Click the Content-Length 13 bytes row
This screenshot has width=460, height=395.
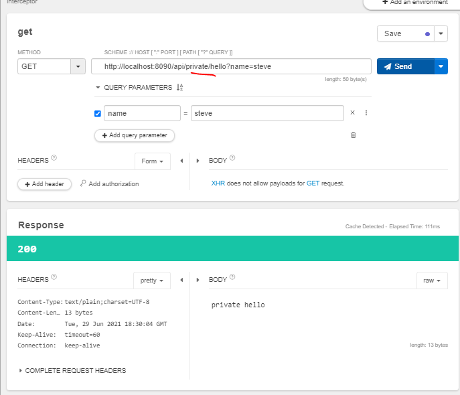[55, 313]
